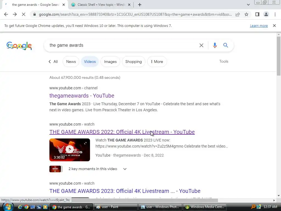Select the News filter chip

point(71,62)
